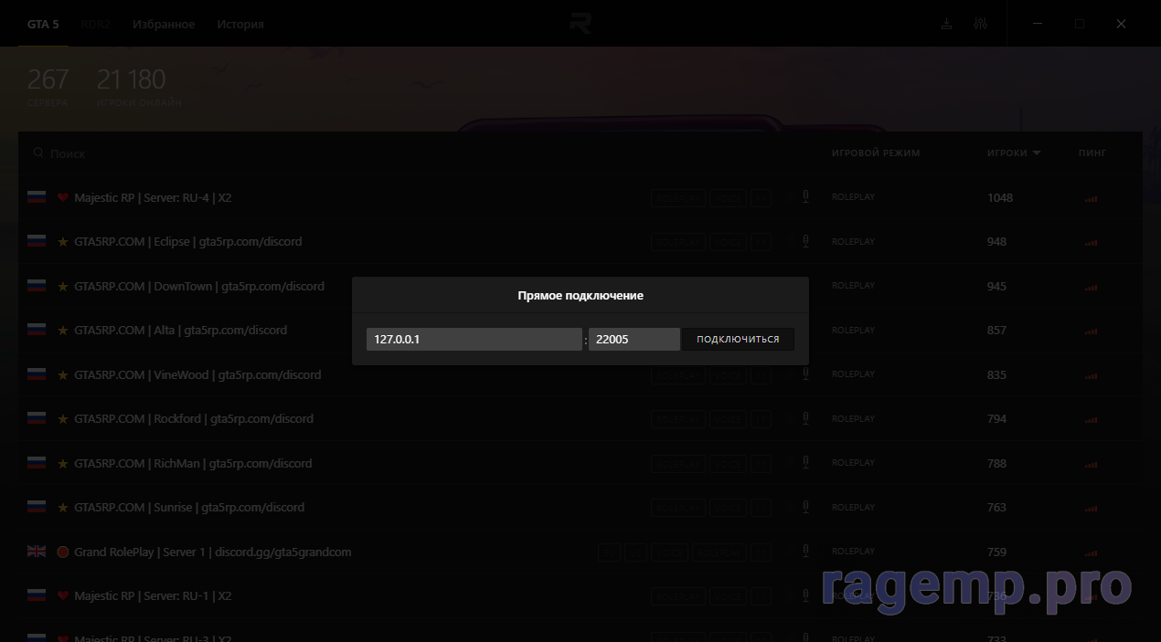Select the GTA5RP.COM | VineWood server name
Screen dimensions: 1161x642
click(x=197, y=374)
